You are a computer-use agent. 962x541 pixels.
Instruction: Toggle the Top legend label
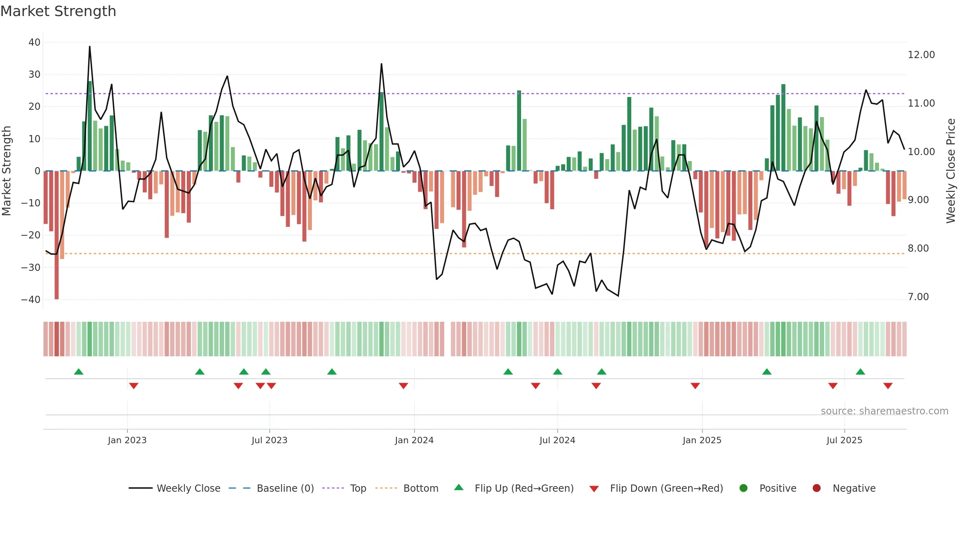[358, 488]
